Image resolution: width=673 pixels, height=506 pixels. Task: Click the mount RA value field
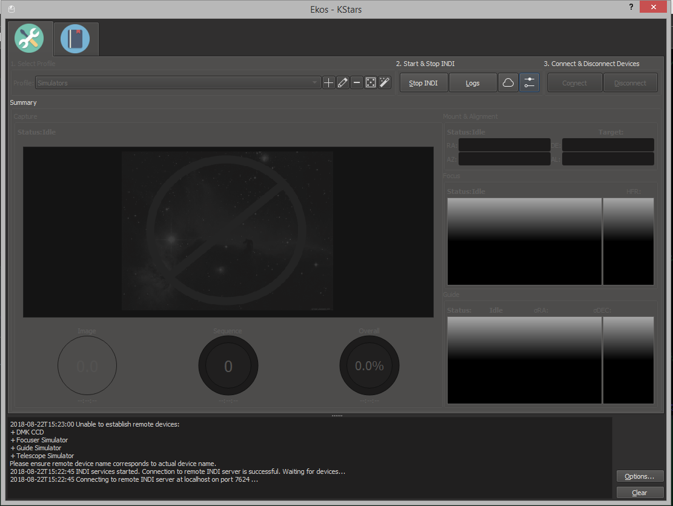point(505,145)
